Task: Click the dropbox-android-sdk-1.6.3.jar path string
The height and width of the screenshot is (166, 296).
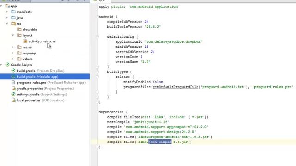Action: click(174, 137)
